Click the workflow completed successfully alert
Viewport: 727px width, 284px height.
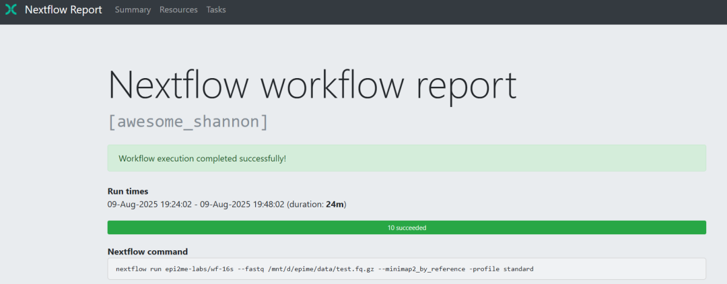[x=407, y=158]
